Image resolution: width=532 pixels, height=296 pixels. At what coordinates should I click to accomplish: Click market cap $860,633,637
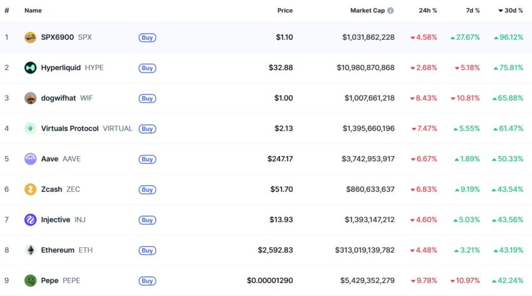coord(370,189)
